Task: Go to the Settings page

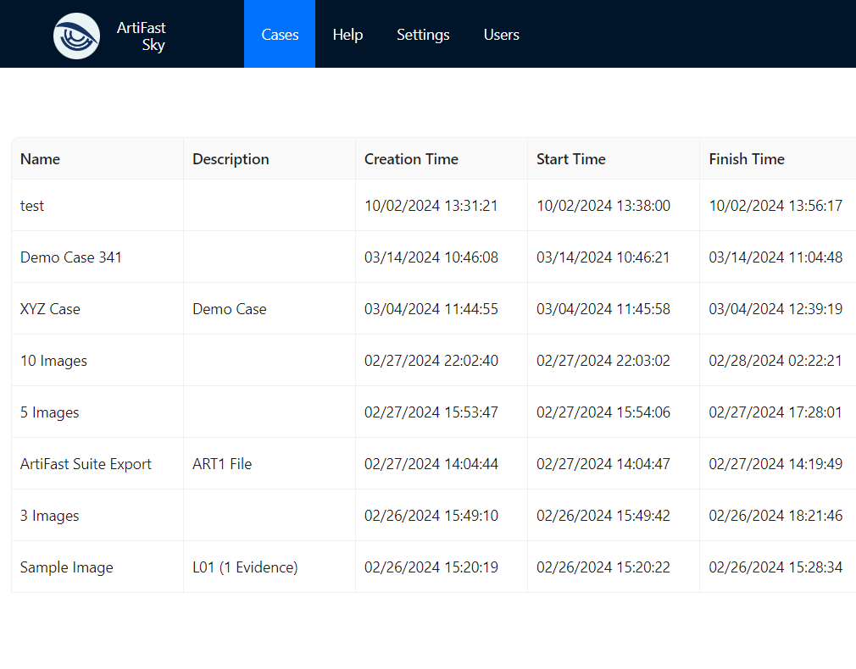Action: pyautogui.click(x=423, y=35)
